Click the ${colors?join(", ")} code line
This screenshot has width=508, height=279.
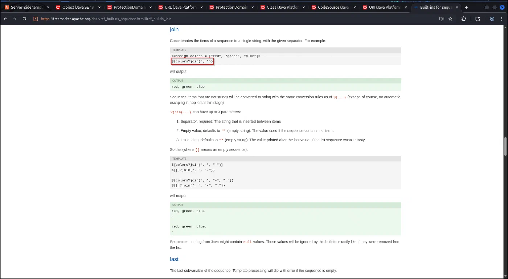192,61
